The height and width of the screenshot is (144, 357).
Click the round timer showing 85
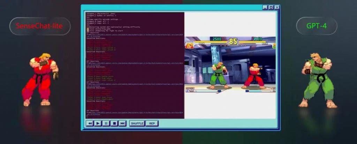[233, 41]
